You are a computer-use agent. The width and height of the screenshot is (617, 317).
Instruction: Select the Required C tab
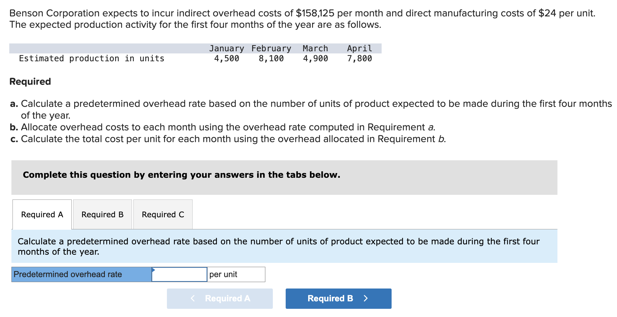pyautogui.click(x=163, y=214)
